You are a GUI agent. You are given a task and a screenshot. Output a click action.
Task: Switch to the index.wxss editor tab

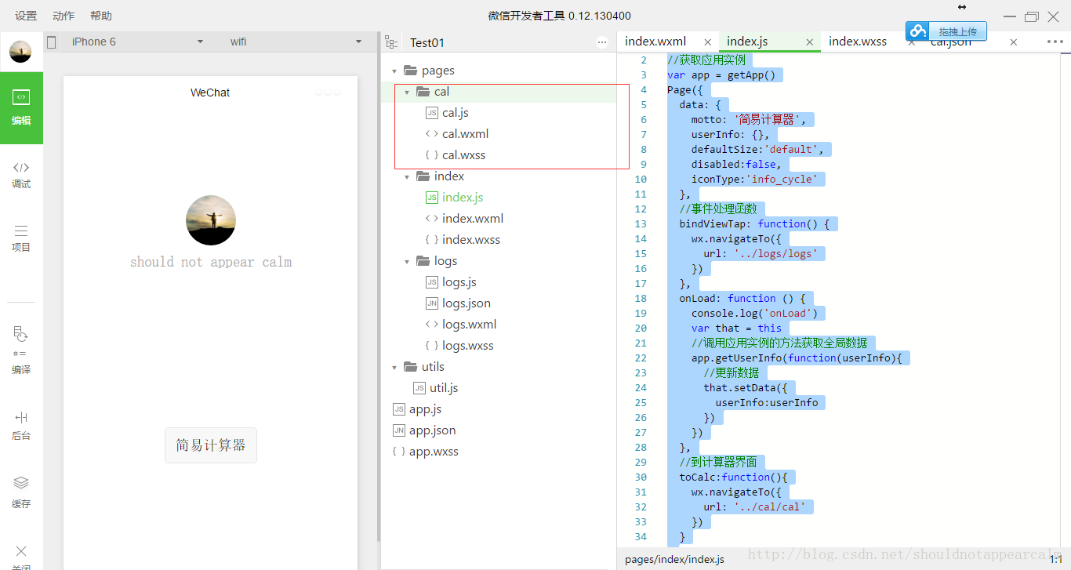tap(858, 42)
